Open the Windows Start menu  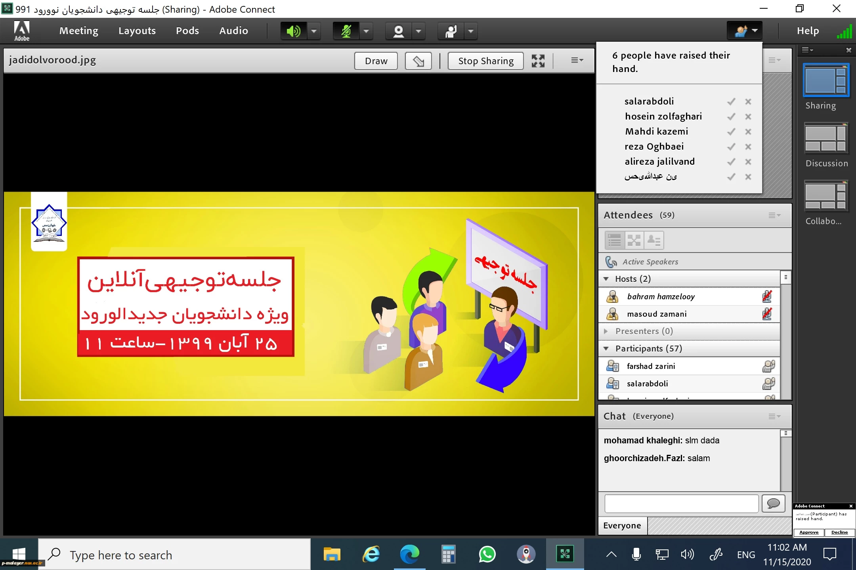(x=19, y=554)
